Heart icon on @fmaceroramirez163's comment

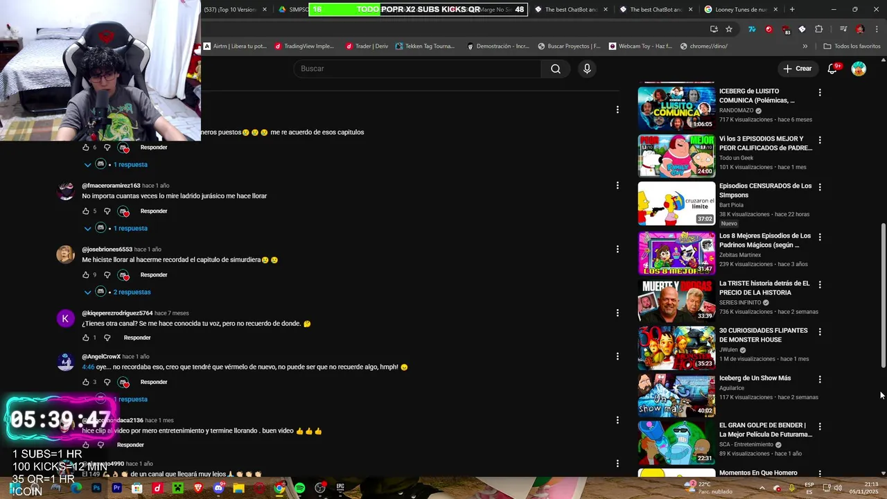point(123,211)
